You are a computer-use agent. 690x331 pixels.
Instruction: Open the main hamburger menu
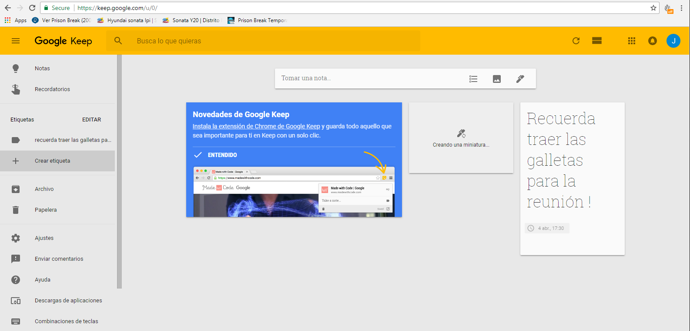click(x=16, y=41)
